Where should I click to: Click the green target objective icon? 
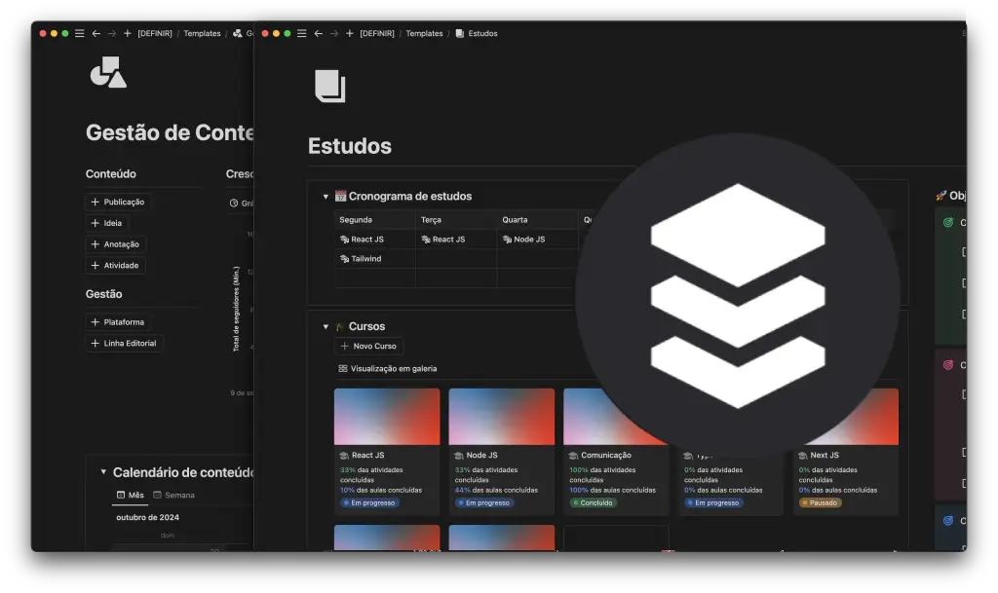coord(947,222)
